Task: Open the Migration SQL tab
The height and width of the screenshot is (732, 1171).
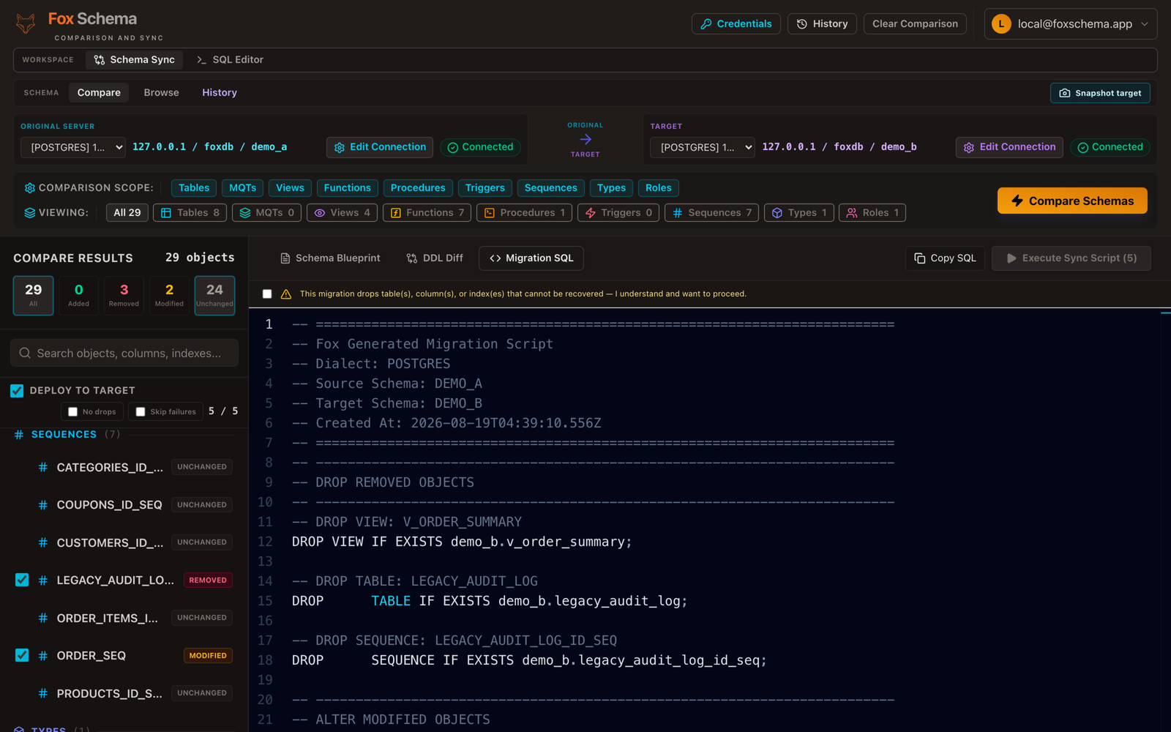Action: [531, 258]
